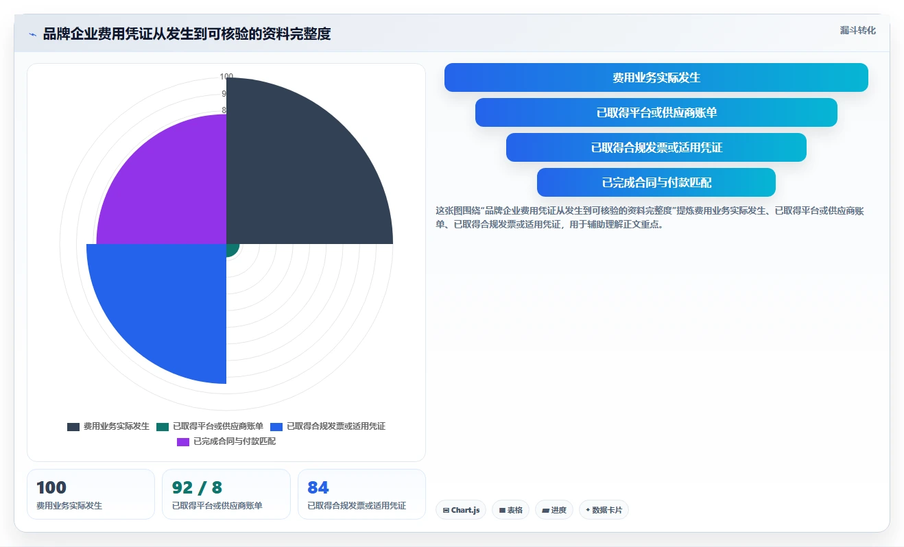This screenshot has width=904, height=547.
Task: Click the 漏斗转化 label in the header
Action: [x=858, y=30]
